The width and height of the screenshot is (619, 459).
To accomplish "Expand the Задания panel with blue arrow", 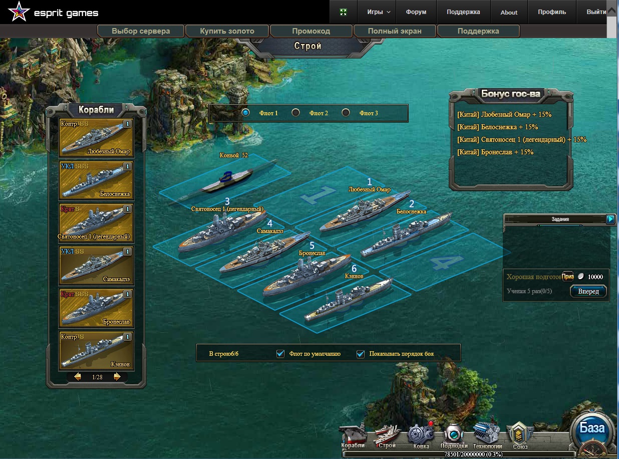I will point(610,219).
